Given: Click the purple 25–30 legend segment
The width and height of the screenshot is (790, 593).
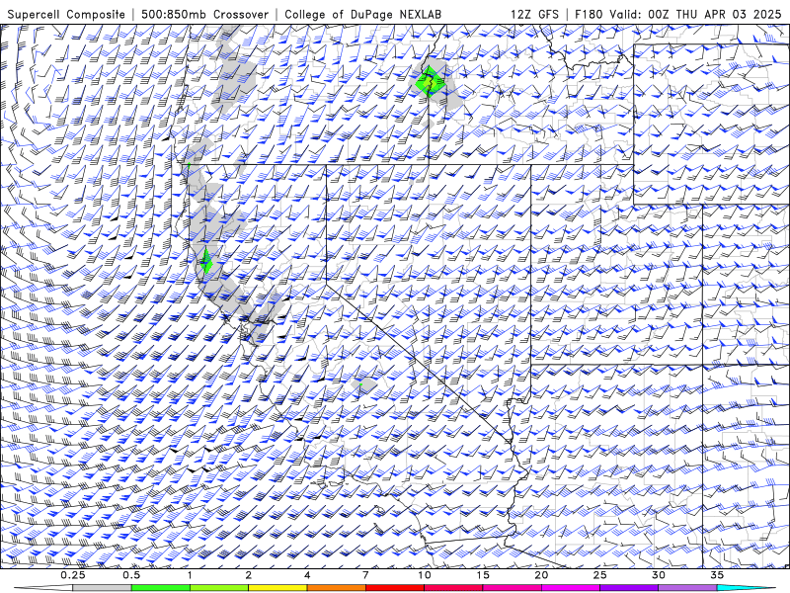Looking at the screenshot, I should 629,588.
